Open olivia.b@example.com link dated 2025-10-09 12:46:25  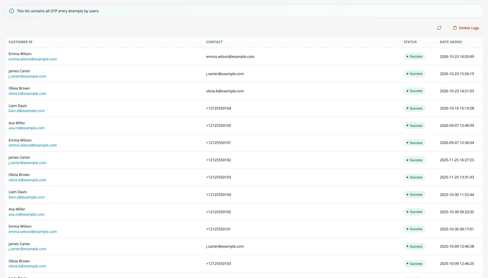click(x=27, y=266)
